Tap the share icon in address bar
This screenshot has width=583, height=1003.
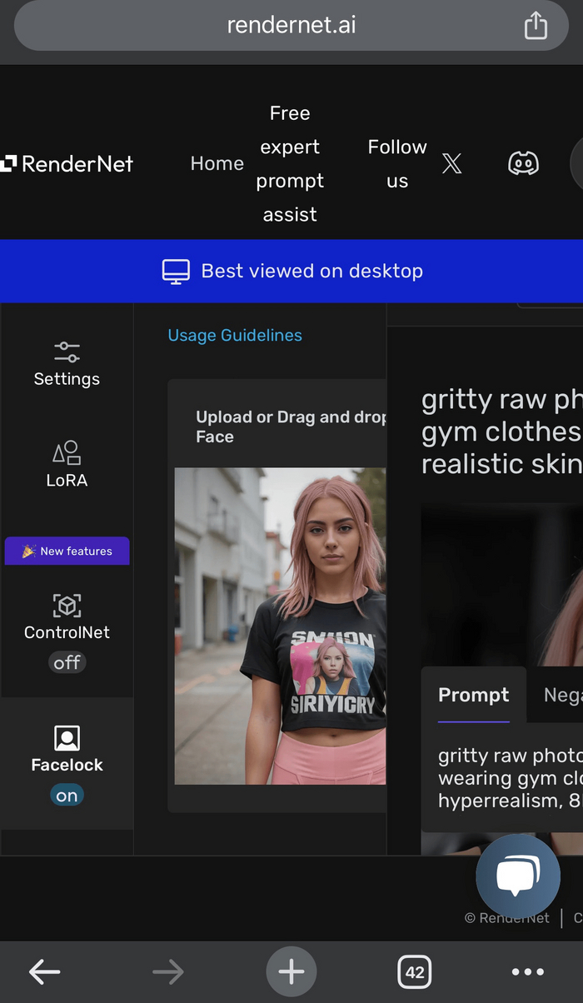click(x=536, y=25)
